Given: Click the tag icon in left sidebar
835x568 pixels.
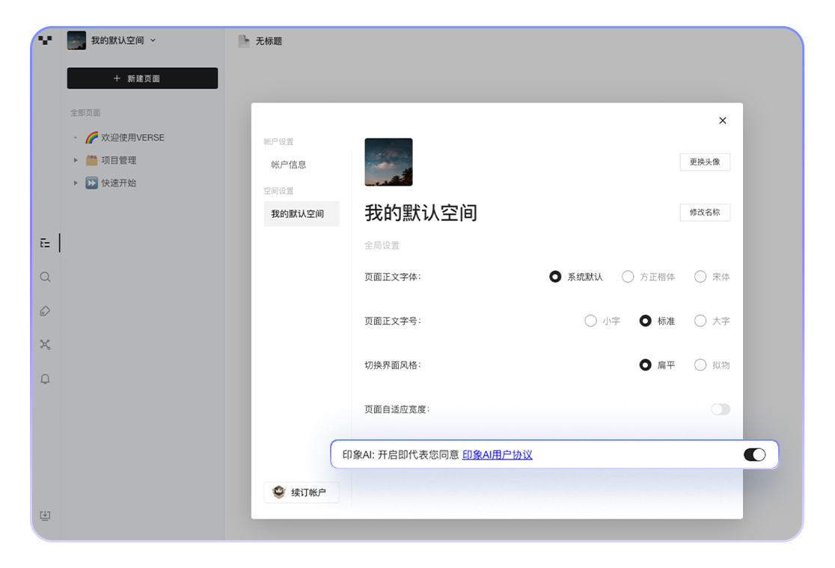Looking at the screenshot, I should point(46,311).
